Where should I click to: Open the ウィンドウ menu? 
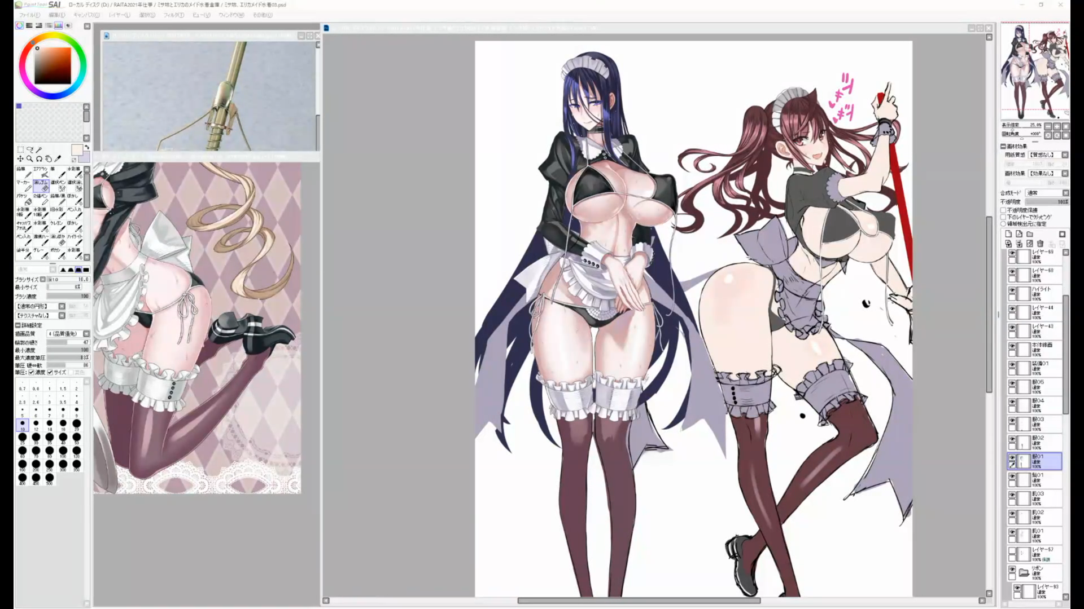[x=231, y=15]
